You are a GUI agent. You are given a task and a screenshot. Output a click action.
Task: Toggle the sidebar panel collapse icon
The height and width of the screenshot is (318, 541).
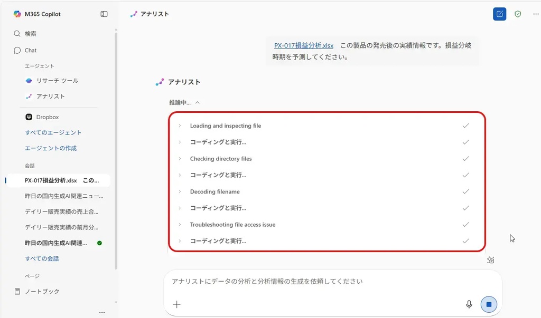104,14
